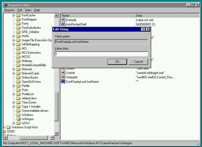Viewport: 202px width, 147px height.
Task: Click the tree scrollbar down arrow
Action: click(56, 133)
